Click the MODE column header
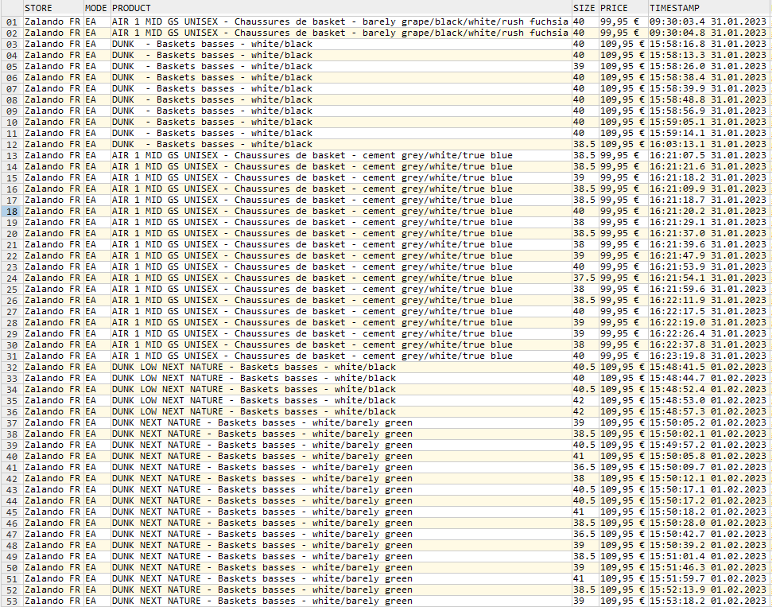Screen dimensions: 772x607 coord(97,8)
